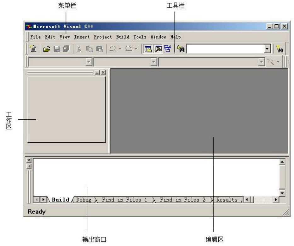Select the Results output tab
The height and width of the screenshot is (246, 294).
click(227, 200)
